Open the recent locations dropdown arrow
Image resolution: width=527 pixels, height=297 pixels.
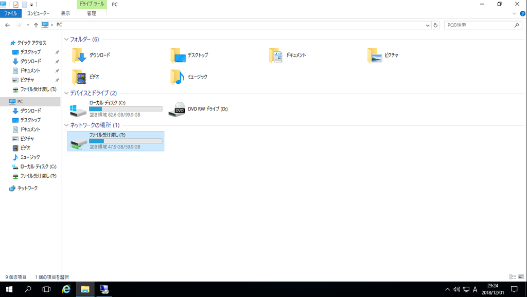click(28, 25)
